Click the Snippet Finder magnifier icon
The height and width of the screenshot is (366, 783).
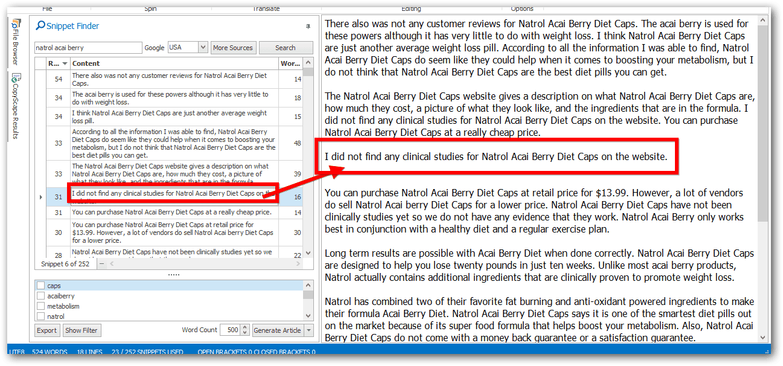40,26
